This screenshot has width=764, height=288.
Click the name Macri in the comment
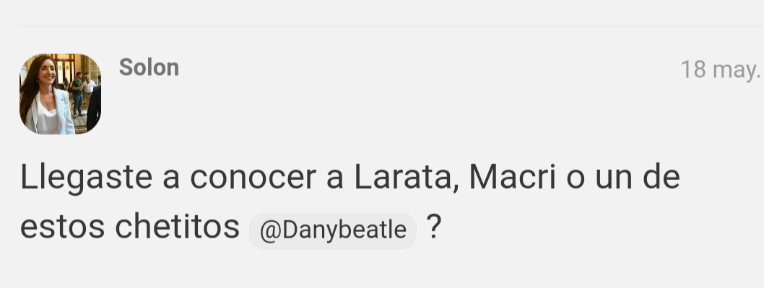pyautogui.click(x=512, y=177)
